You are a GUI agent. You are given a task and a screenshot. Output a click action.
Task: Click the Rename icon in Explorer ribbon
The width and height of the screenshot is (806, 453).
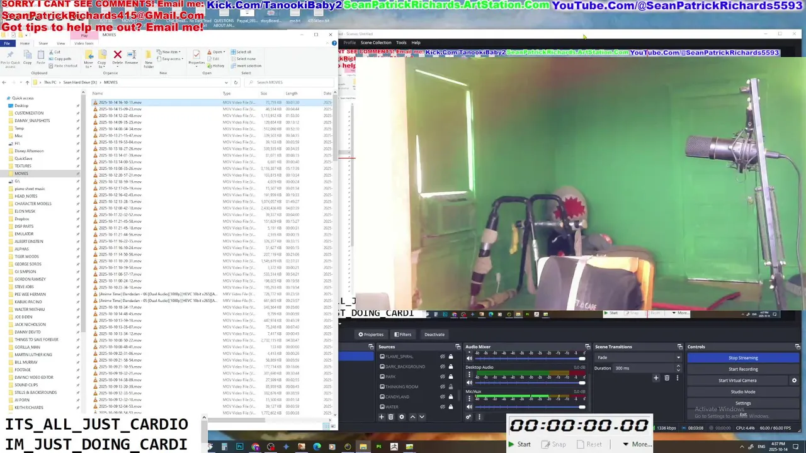coord(131,57)
